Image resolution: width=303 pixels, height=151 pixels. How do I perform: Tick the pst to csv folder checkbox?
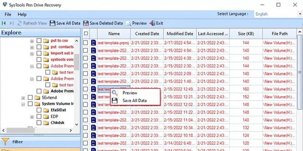click(39, 41)
